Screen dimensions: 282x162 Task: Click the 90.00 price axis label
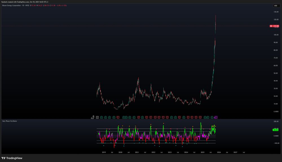coord(276,42)
